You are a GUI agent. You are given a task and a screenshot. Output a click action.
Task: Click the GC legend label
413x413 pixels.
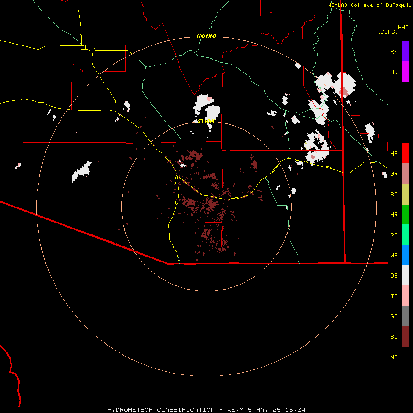tap(394, 317)
